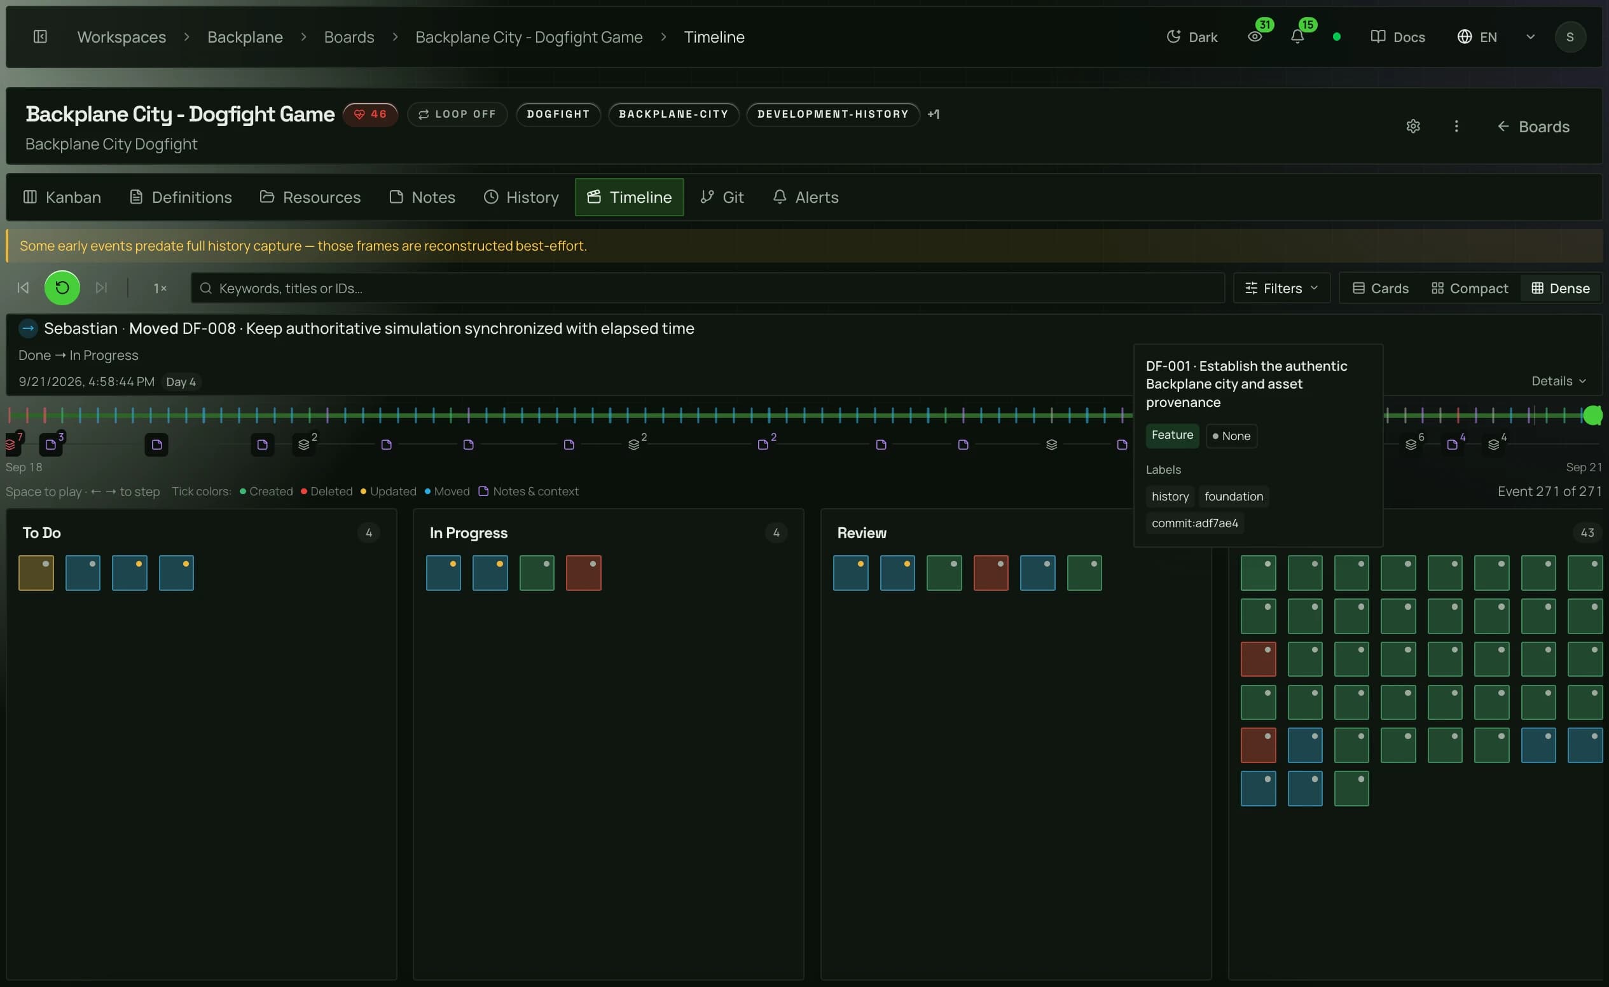1609x987 pixels.
Task: Select the Dense view option
Action: click(x=1560, y=288)
